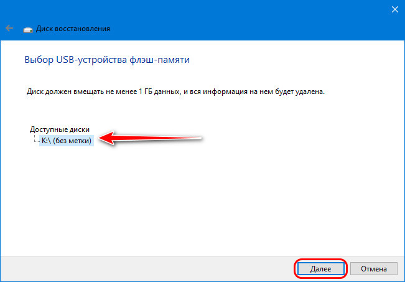Click the Выбор USB-устройства флэш-памяти heading
Screen dimensions: 405x282
pos(107,60)
